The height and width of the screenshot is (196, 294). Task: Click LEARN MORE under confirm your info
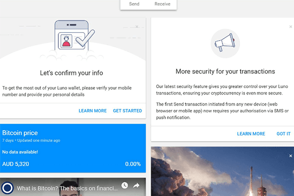point(93,111)
